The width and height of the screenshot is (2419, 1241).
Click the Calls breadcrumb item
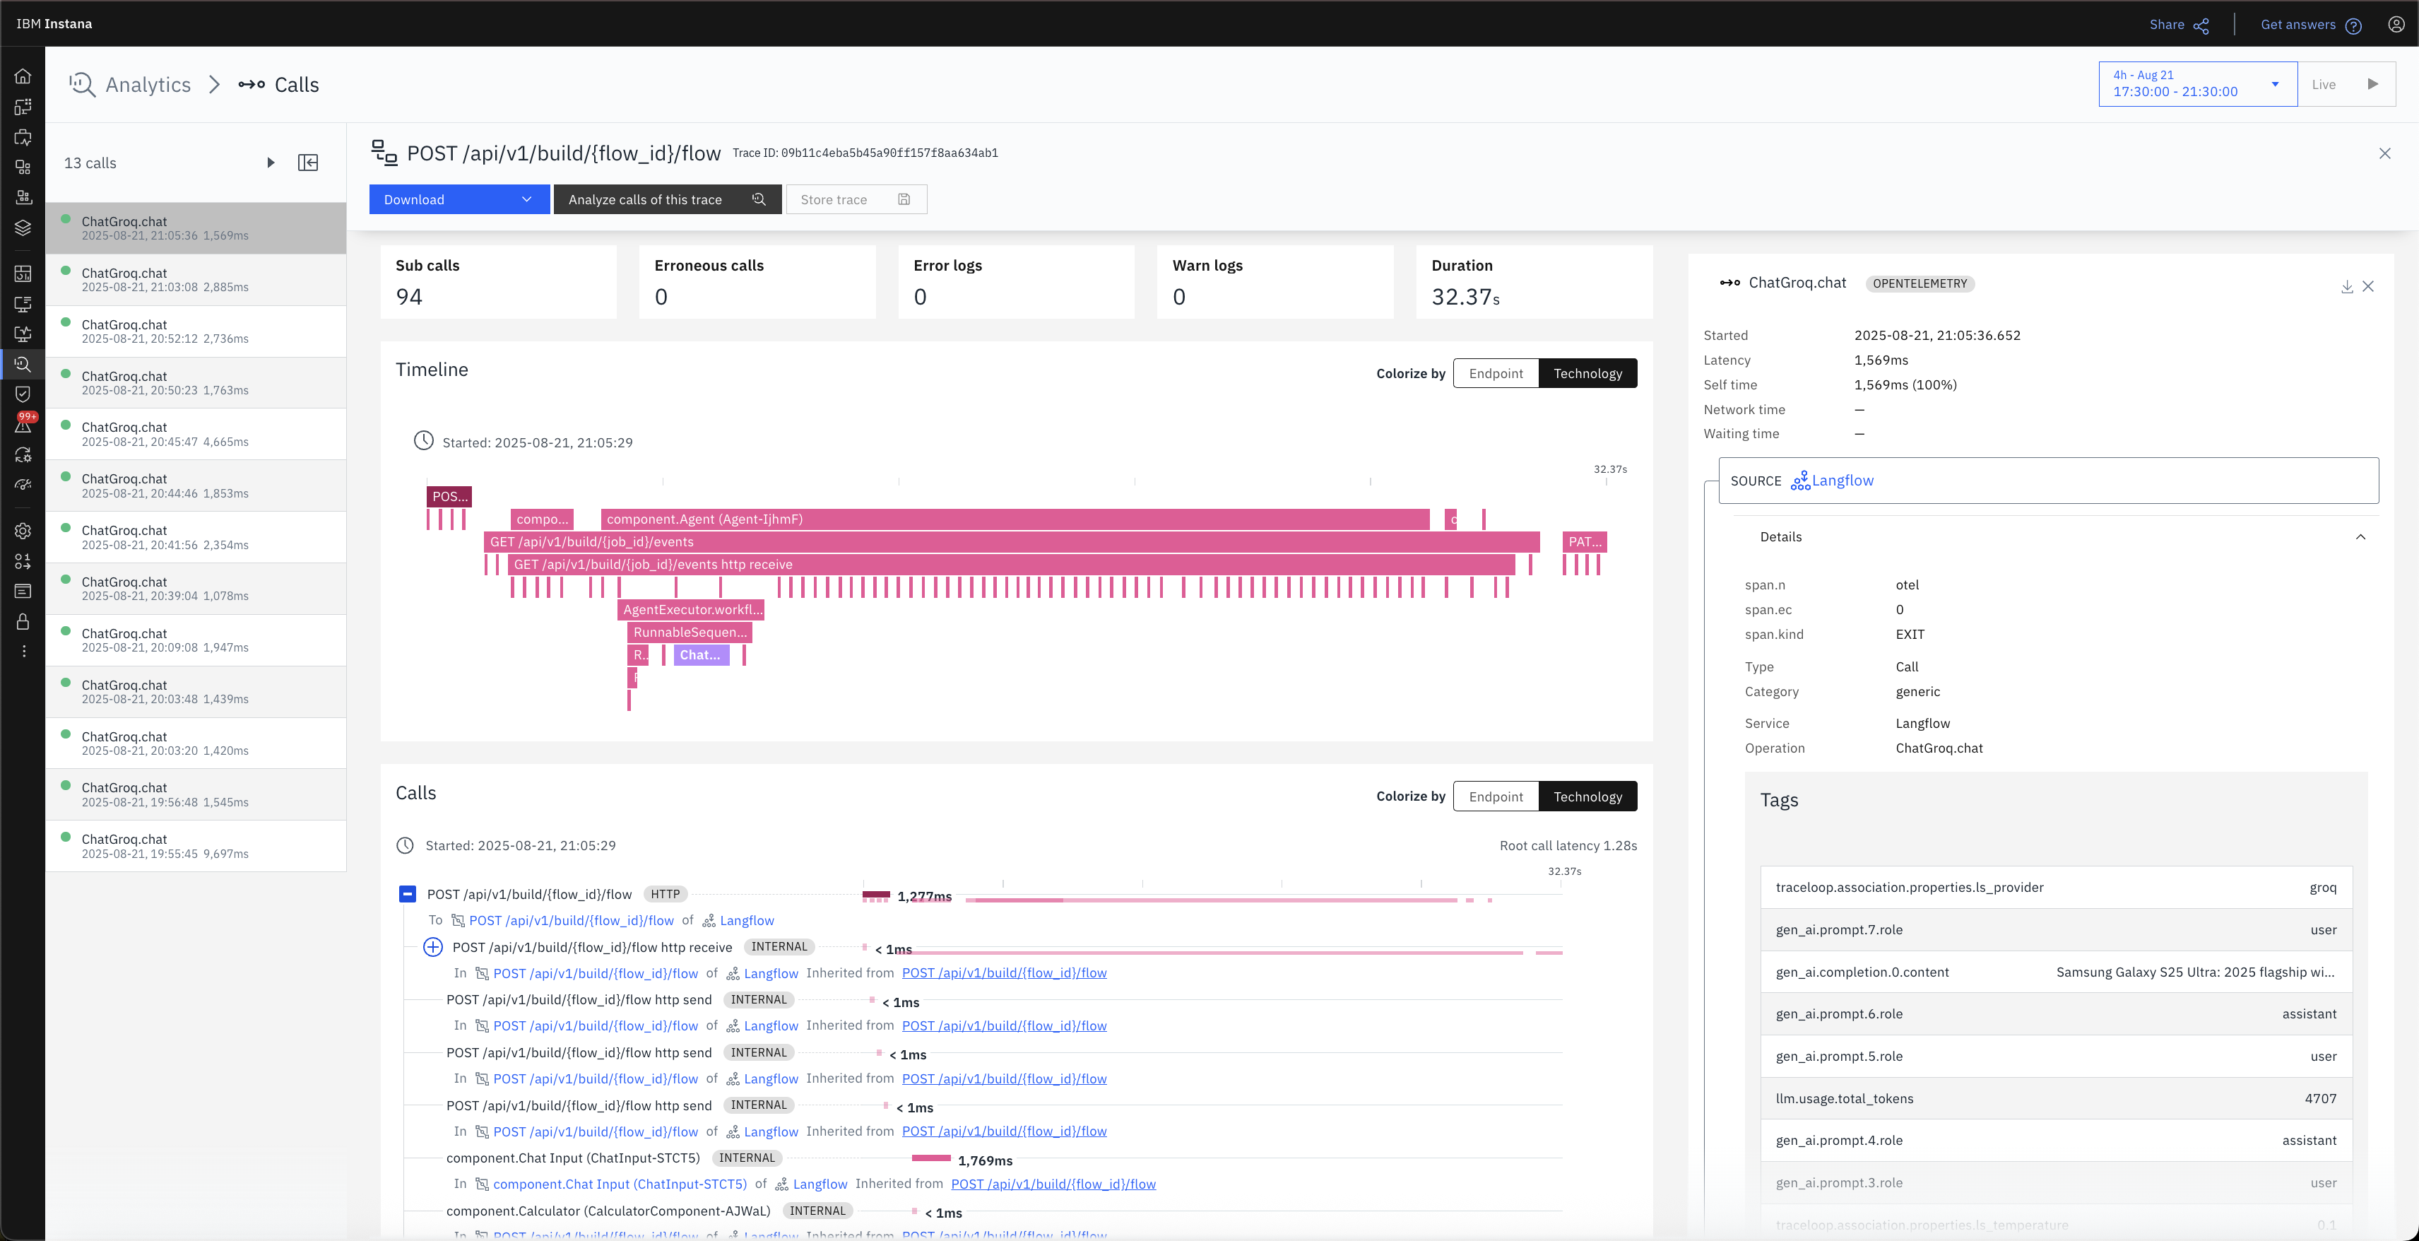click(296, 85)
